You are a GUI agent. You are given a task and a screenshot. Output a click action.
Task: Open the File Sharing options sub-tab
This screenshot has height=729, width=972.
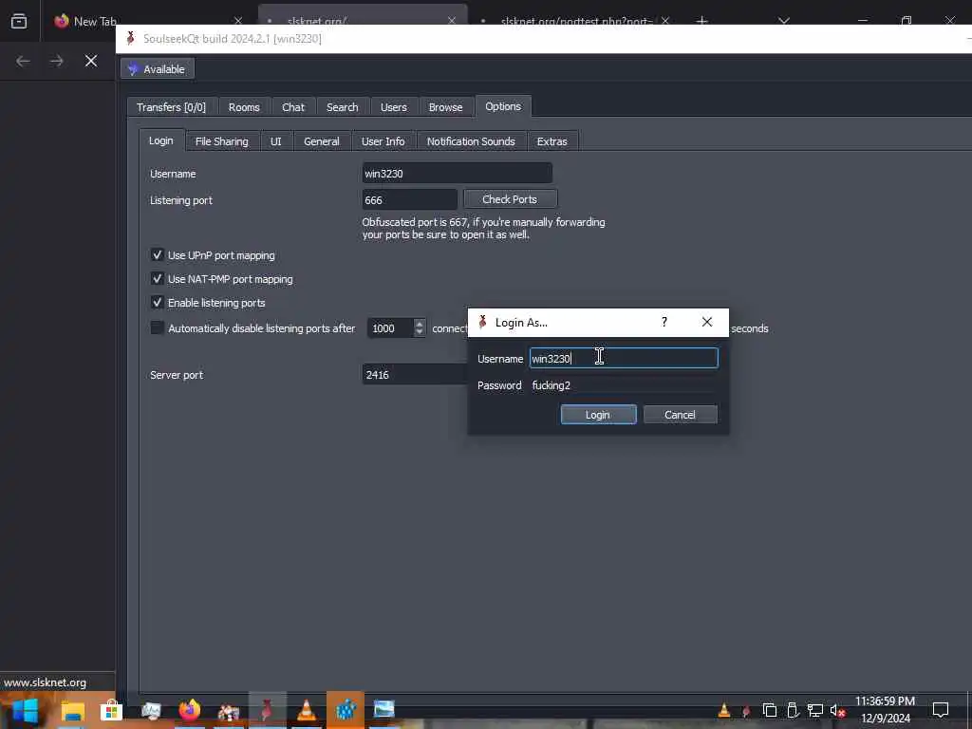[222, 141]
